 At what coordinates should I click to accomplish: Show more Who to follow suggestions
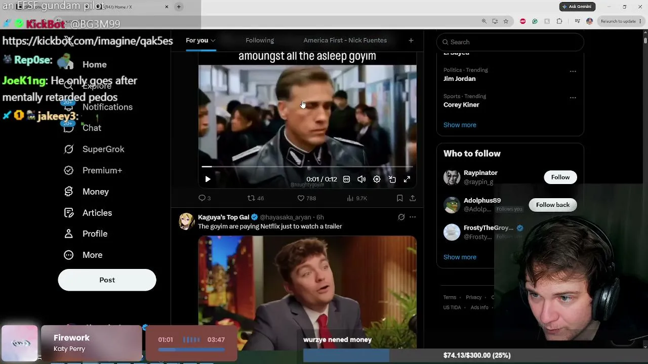pyautogui.click(x=460, y=257)
